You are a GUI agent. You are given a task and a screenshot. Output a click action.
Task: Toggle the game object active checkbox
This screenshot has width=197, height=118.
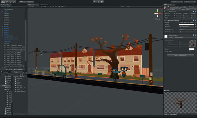(168, 7)
